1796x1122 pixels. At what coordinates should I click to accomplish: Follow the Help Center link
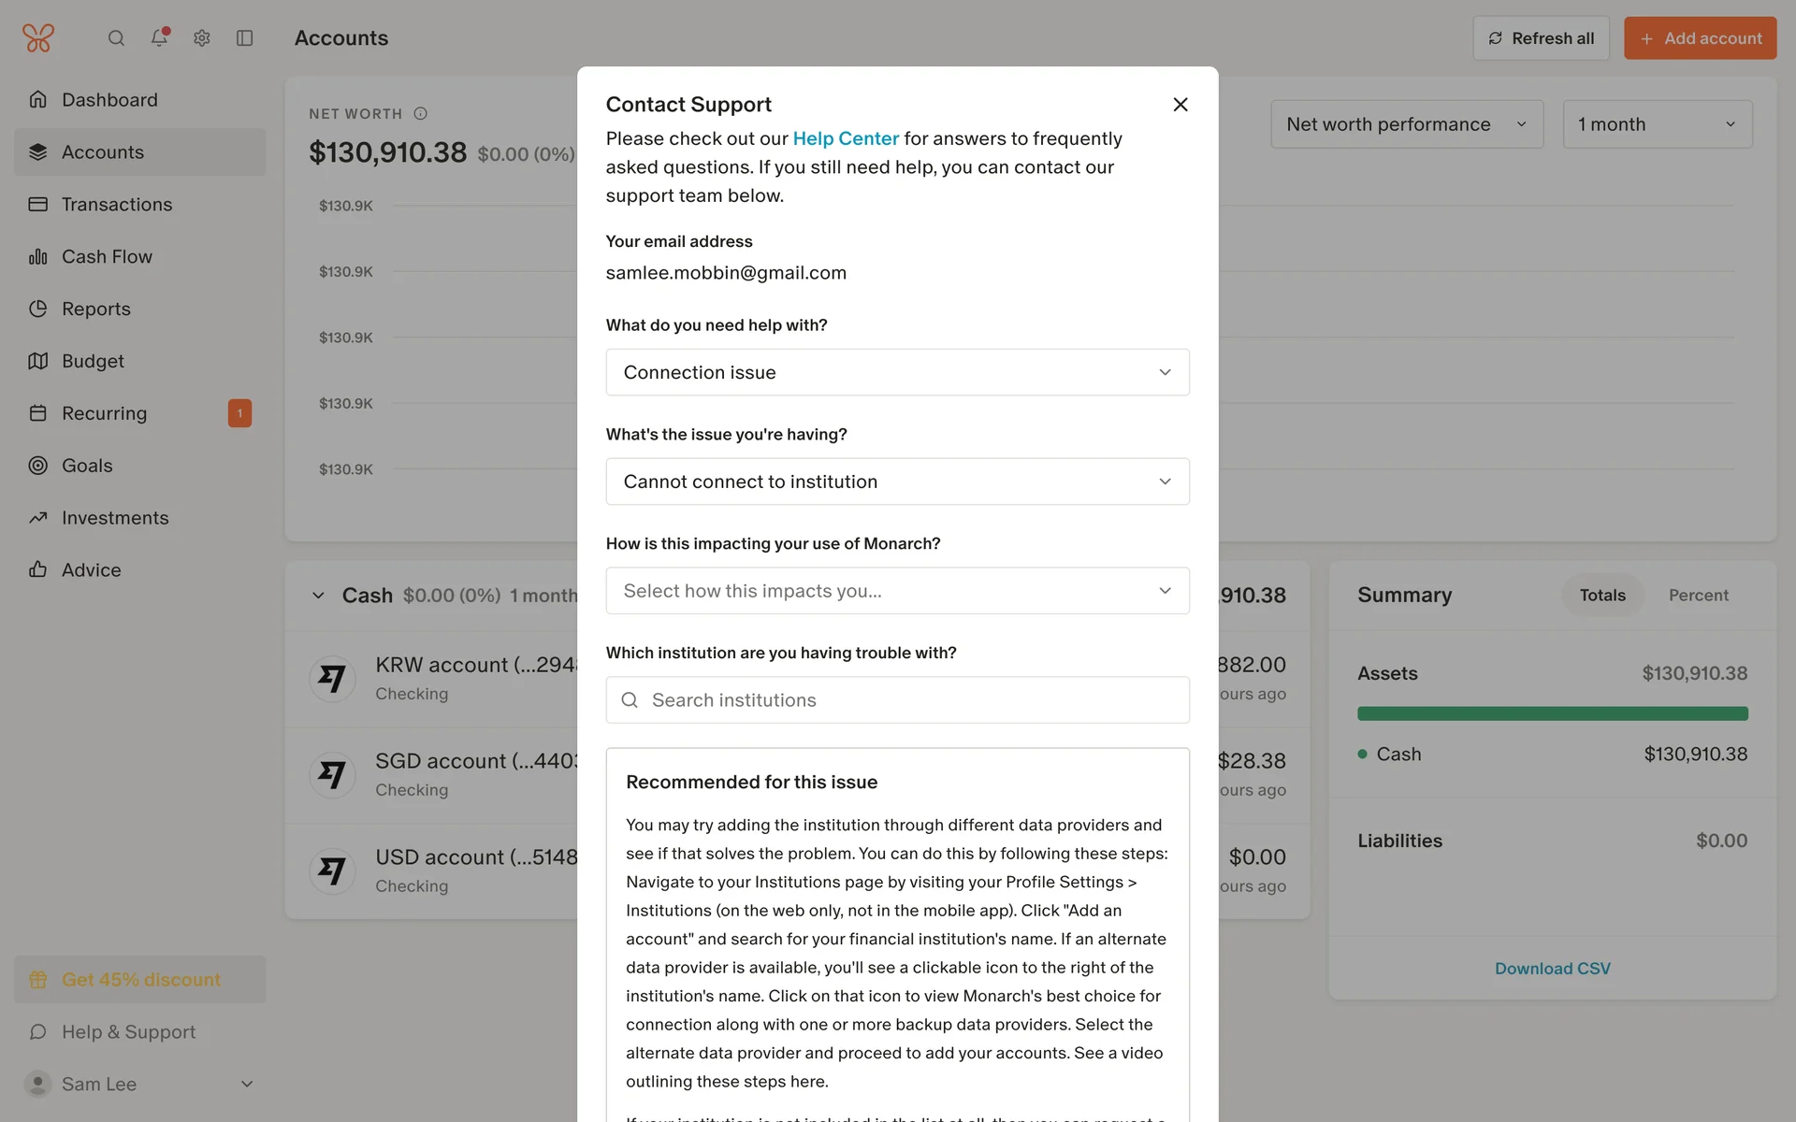pyautogui.click(x=845, y=138)
